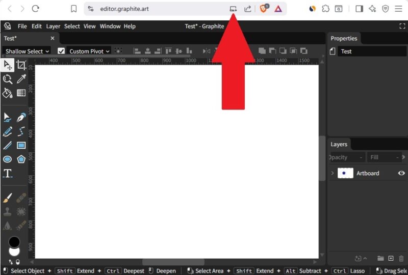The height and width of the screenshot is (275, 408).
Task: Open the Custom Pivot dropdown
Action: pos(89,51)
